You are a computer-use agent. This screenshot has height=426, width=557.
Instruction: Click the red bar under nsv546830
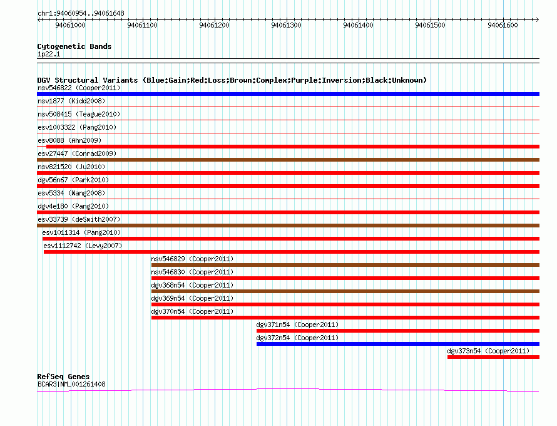345,278
